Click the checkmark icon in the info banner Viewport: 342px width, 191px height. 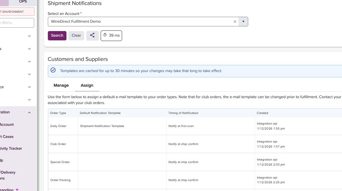point(53,70)
